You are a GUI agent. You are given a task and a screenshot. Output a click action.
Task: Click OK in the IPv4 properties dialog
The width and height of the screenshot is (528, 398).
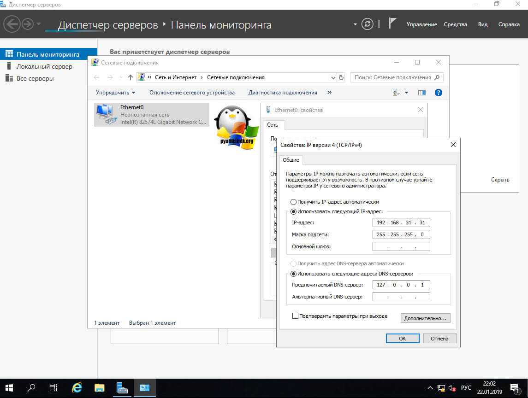click(402, 339)
